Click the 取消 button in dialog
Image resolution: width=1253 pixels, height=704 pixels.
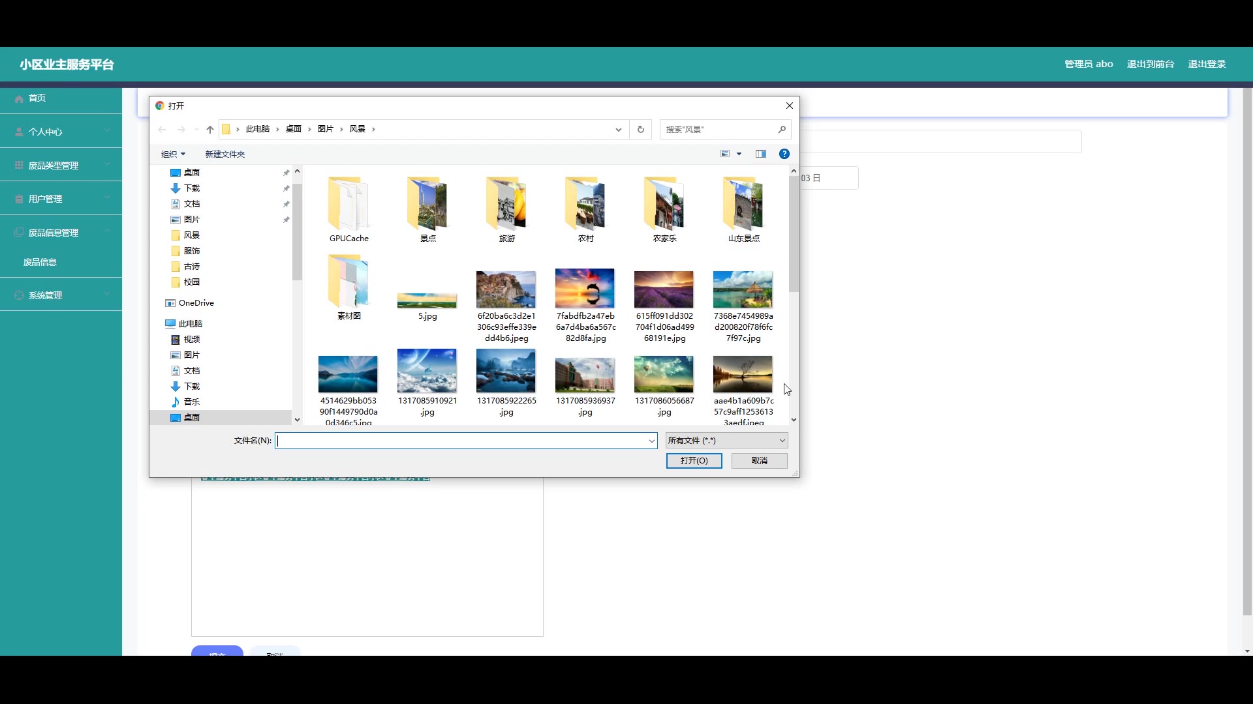(760, 461)
